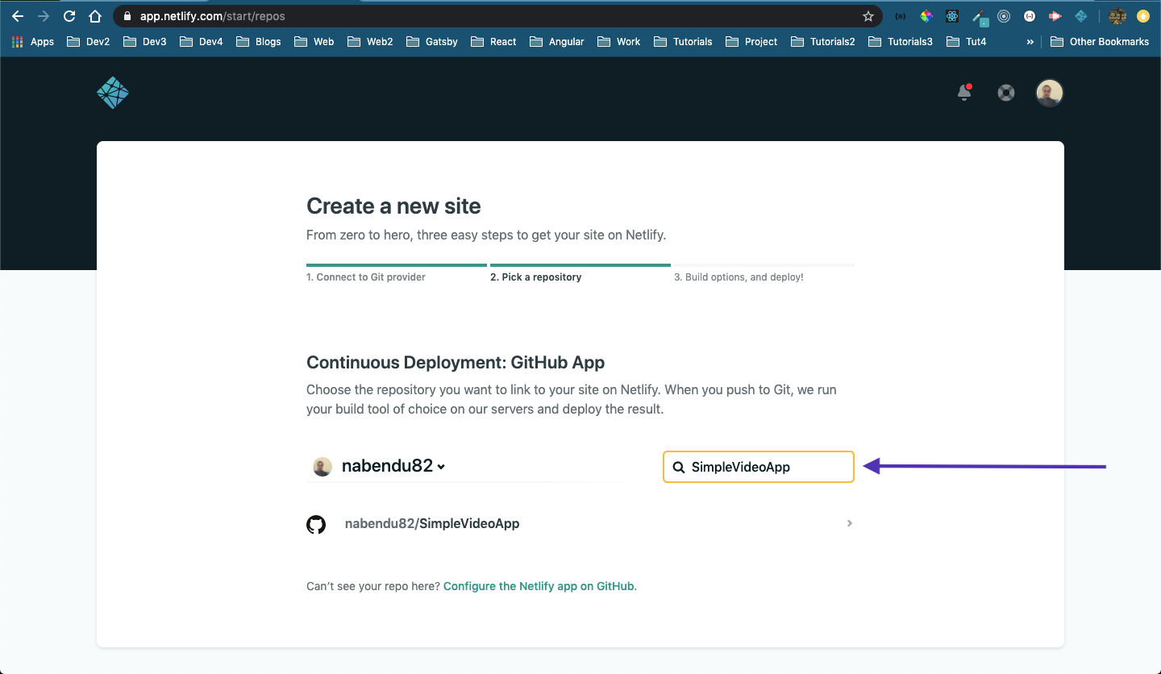Click the lock icon in address bar

pyautogui.click(x=127, y=16)
